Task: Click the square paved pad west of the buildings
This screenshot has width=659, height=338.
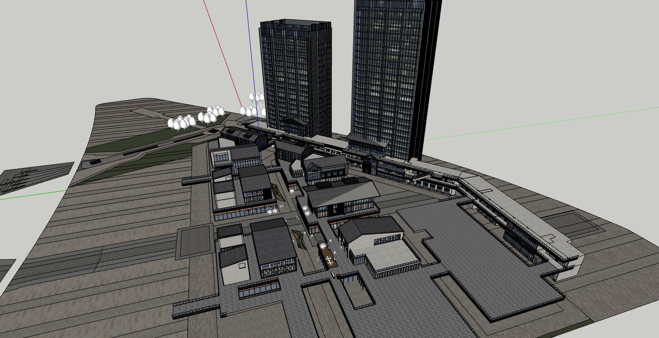Action: (195, 241)
